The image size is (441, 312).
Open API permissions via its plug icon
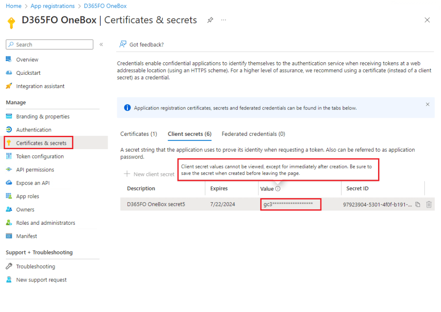coord(9,169)
